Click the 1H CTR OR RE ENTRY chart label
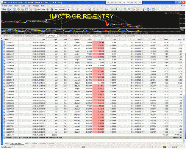The height and width of the screenshot is (149, 186). pyautogui.click(x=81, y=16)
